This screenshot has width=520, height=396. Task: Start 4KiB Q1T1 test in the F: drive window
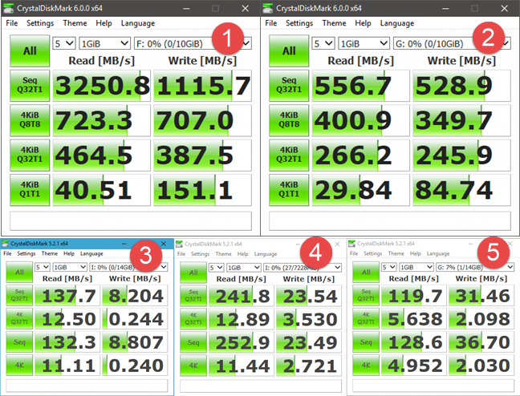[x=30, y=190]
